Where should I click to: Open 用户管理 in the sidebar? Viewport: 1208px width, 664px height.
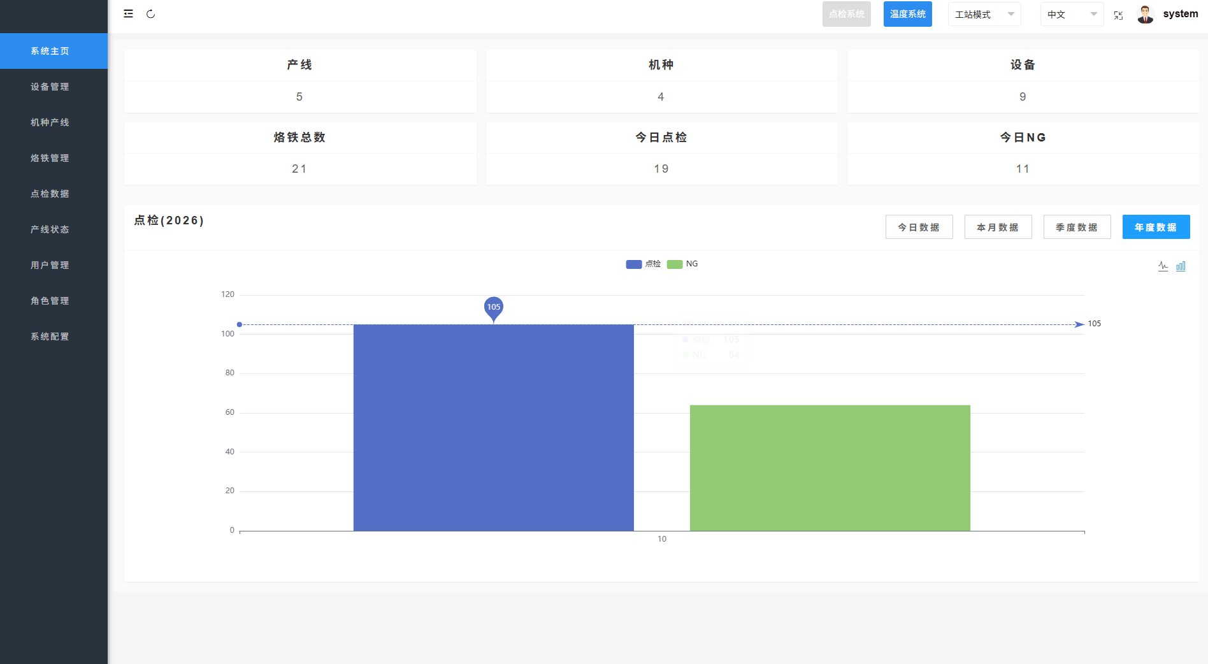pyautogui.click(x=54, y=265)
